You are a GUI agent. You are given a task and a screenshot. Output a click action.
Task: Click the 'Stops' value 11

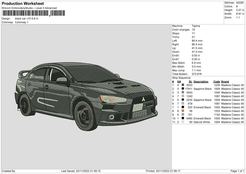(x=193, y=33)
